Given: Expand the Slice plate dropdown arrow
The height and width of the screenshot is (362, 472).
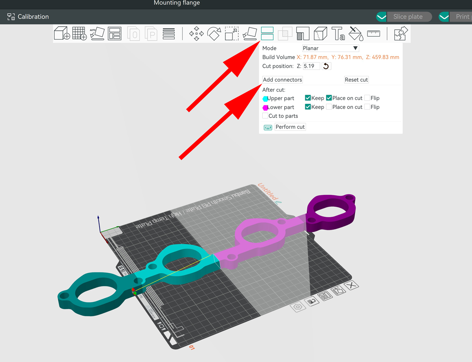Looking at the screenshot, I should click(381, 17).
